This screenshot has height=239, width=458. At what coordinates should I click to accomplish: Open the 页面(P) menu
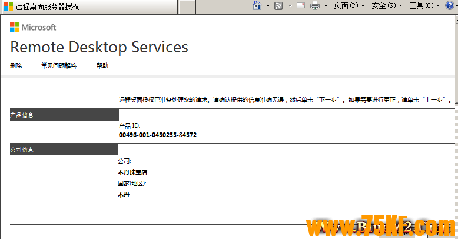point(349,5)
